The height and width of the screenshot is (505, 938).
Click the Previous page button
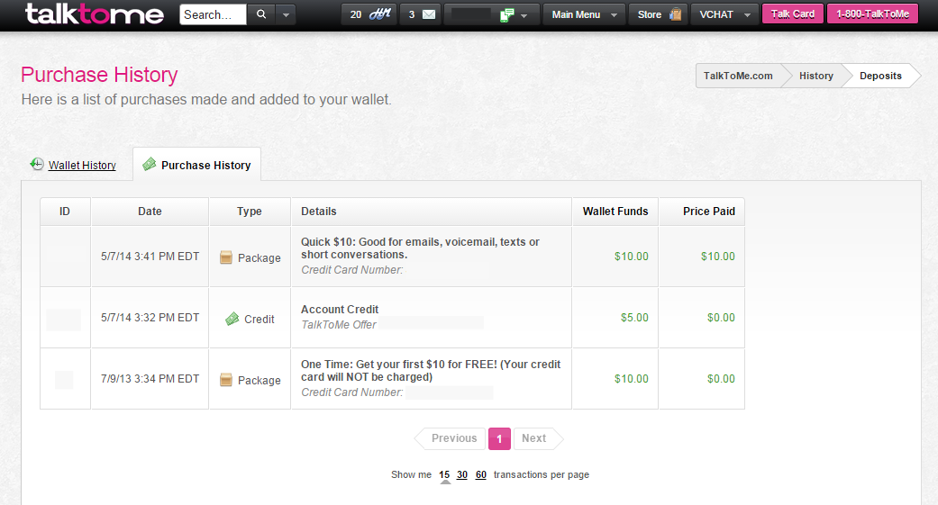click(x=450, y=438)
